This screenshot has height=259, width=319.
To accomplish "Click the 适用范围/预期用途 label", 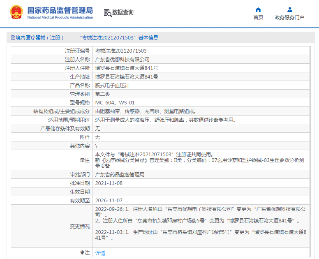I will click(x=69, y=120).
